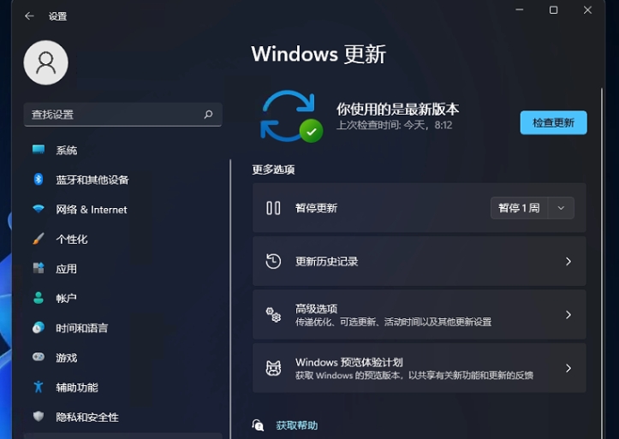This screenshot has width=619, height=439.
Task: Go to 时间和语言 settings
Action: (82, 328)
